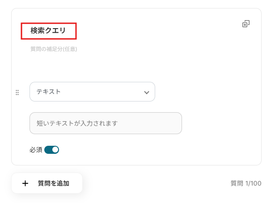Click the 質問 1/100 counter text

point(246,183)
